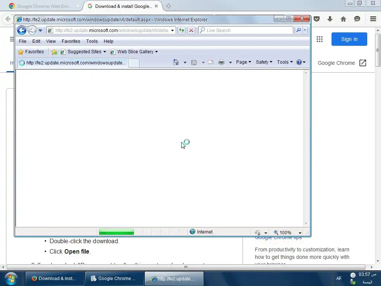
Task: Open the command bar Tools dropdown
Action: (x=285, y=62)
